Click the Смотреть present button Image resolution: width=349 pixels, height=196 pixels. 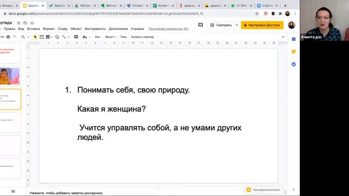point(221,25)
